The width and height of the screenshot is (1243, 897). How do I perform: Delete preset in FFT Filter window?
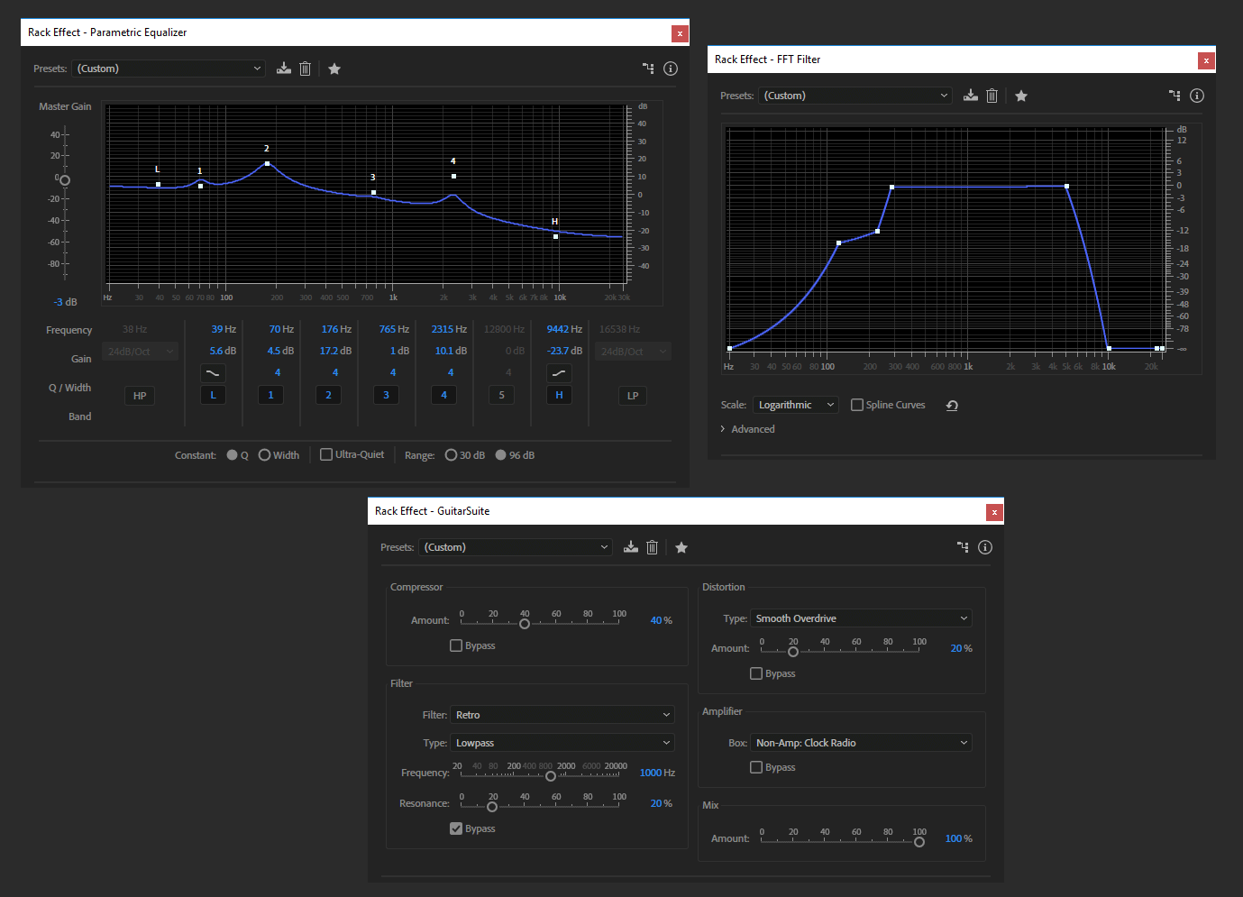992,96
